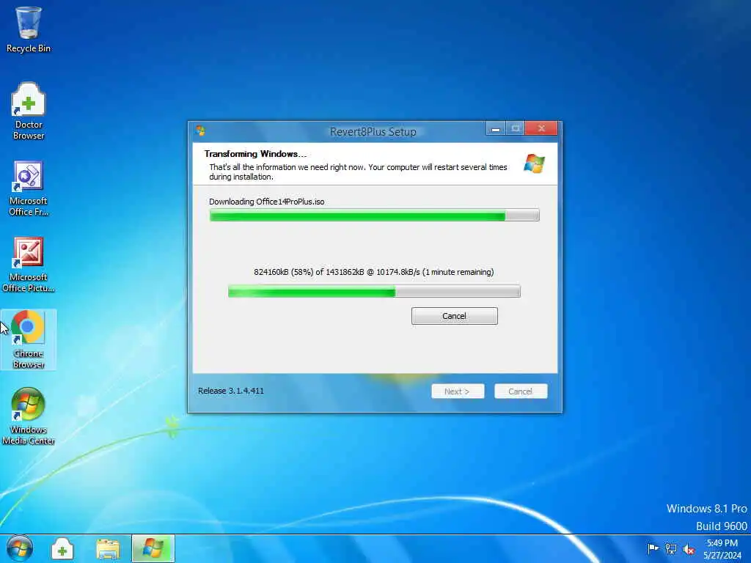The image size is (751, 563).
Task: Click the overall installation progress bar
Action: pos(375,216)
